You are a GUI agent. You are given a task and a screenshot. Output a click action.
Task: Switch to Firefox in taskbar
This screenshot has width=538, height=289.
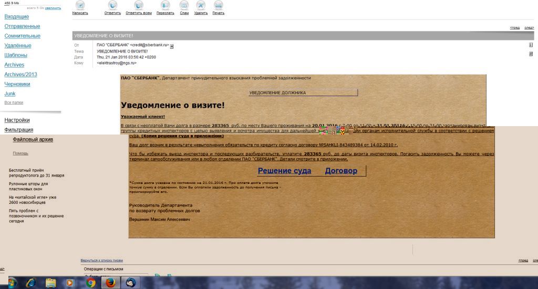click(110, 283)
